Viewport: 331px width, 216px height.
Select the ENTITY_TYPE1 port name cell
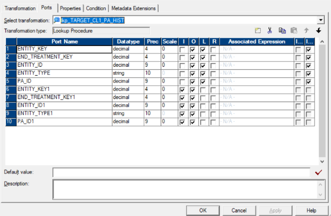64,113
